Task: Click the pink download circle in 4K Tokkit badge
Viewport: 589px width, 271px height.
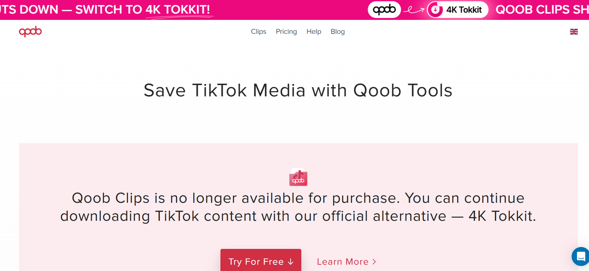Action: click(x=435, y=10)
